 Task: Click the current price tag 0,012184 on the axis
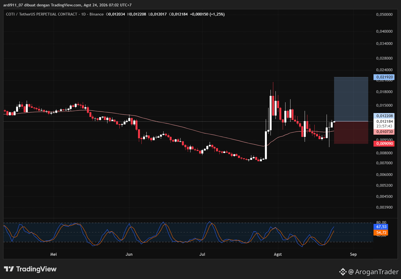[x=384, y=121]
